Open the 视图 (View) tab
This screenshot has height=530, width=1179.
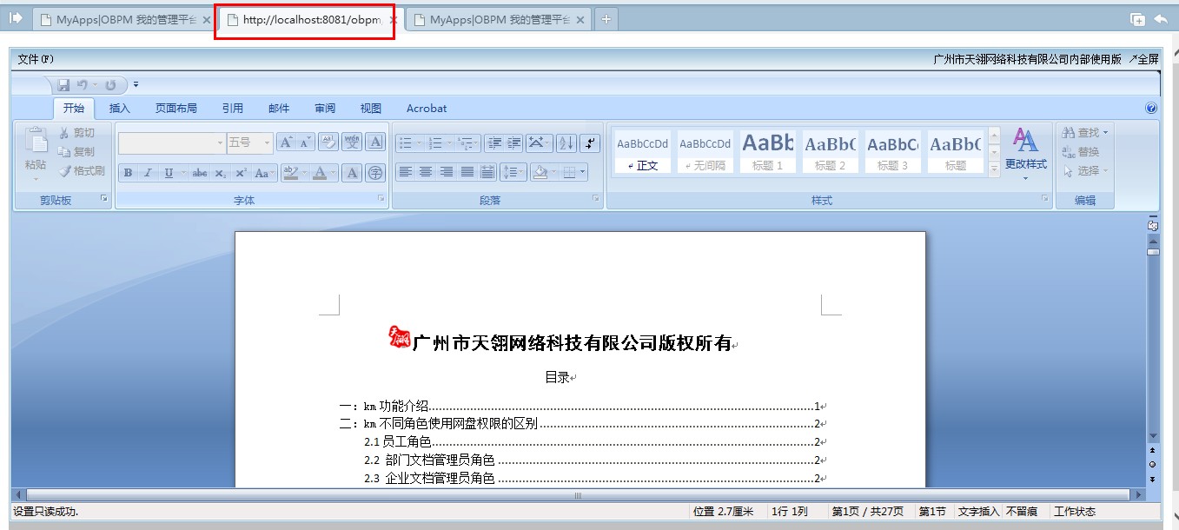tap(371, 109)
